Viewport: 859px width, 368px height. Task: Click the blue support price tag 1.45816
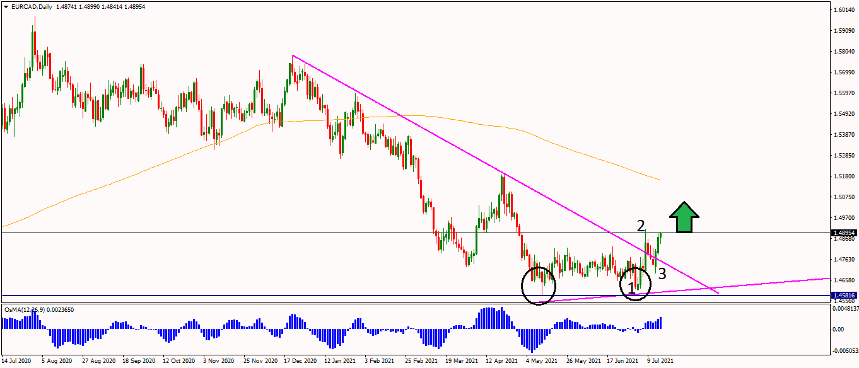click(x=843, y=295)
